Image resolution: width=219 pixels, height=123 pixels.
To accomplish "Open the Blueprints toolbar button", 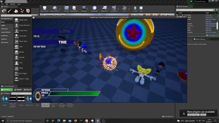I will (x=104, y=9).
